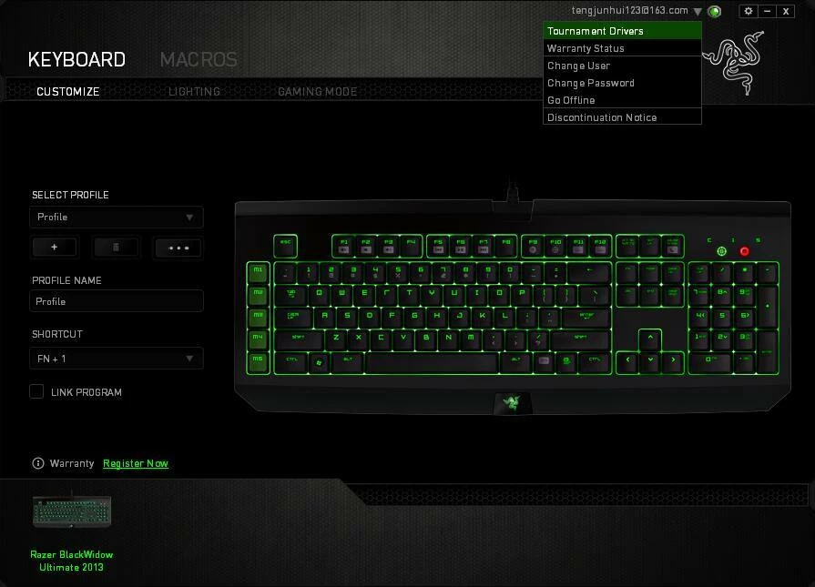This screenshot has width=815, height=587.
Task: Open the Lighting tab
Action: coord(194,91)
